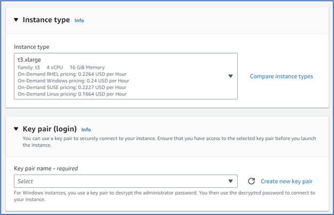This screenshot has height=215, width=334.
Task: Collapse the Instance type section triangle
Action: point(16,20)
